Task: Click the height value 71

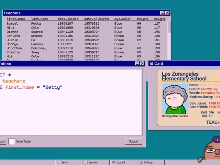Action: [x=139, y=44]
